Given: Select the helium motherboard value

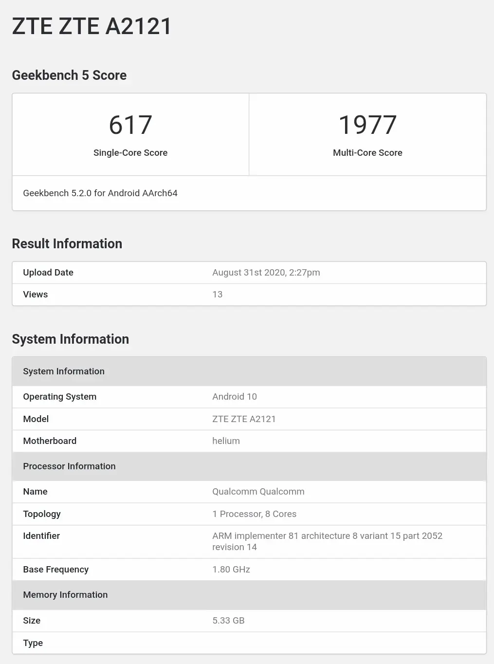Looking at the screenshot, I should (x=226, y=441).
